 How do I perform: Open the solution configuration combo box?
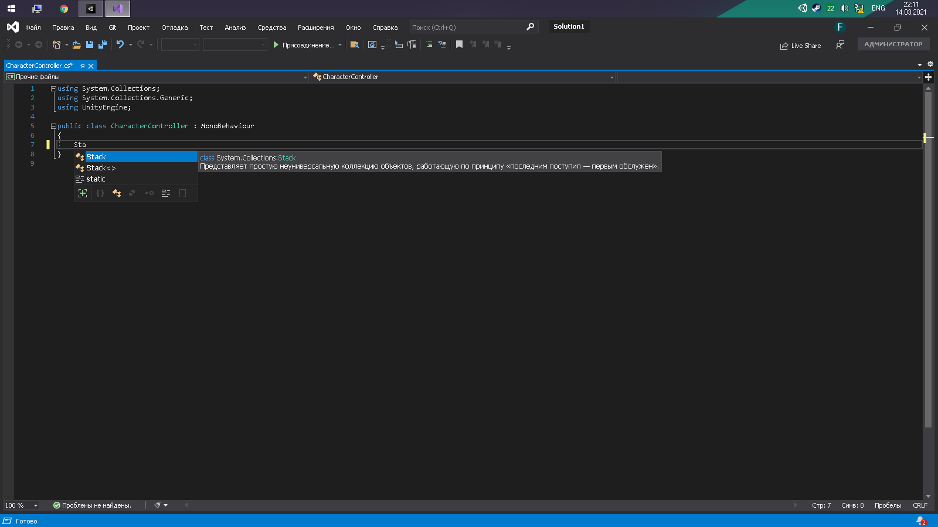coord(180,45)
